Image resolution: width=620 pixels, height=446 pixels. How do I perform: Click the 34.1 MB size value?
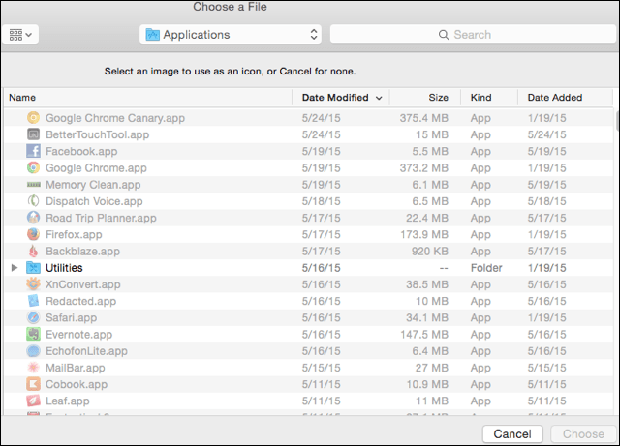pyautogui.click(x=427, y=317)
